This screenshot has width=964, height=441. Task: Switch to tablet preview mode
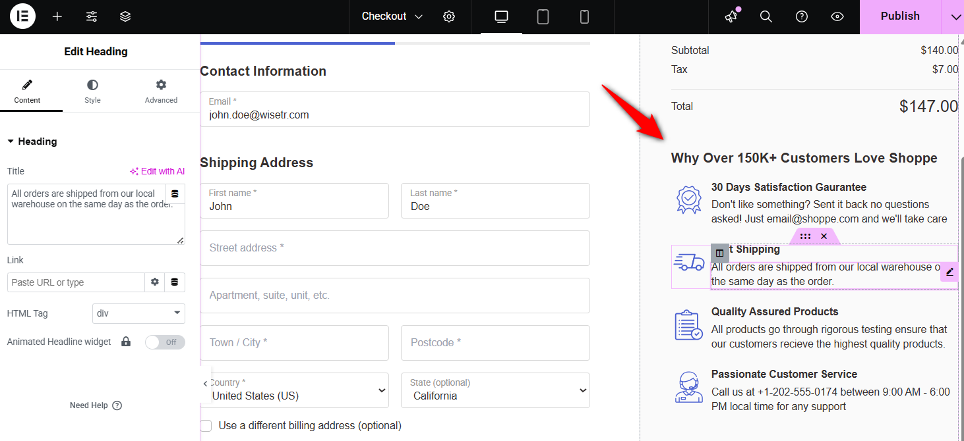point(543,16)
